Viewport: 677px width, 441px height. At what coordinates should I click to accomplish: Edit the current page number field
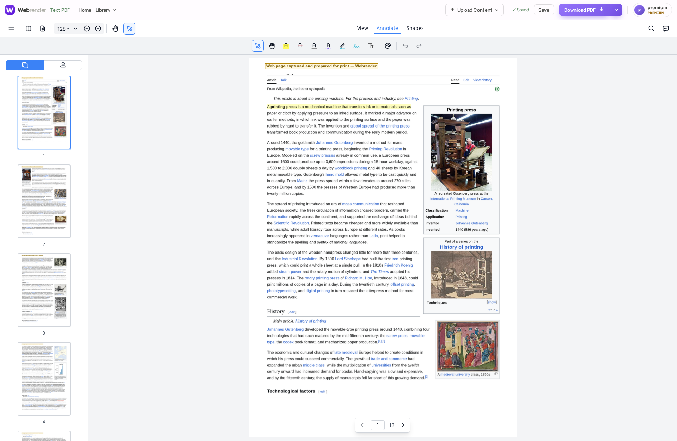click(x=378, y=425)
